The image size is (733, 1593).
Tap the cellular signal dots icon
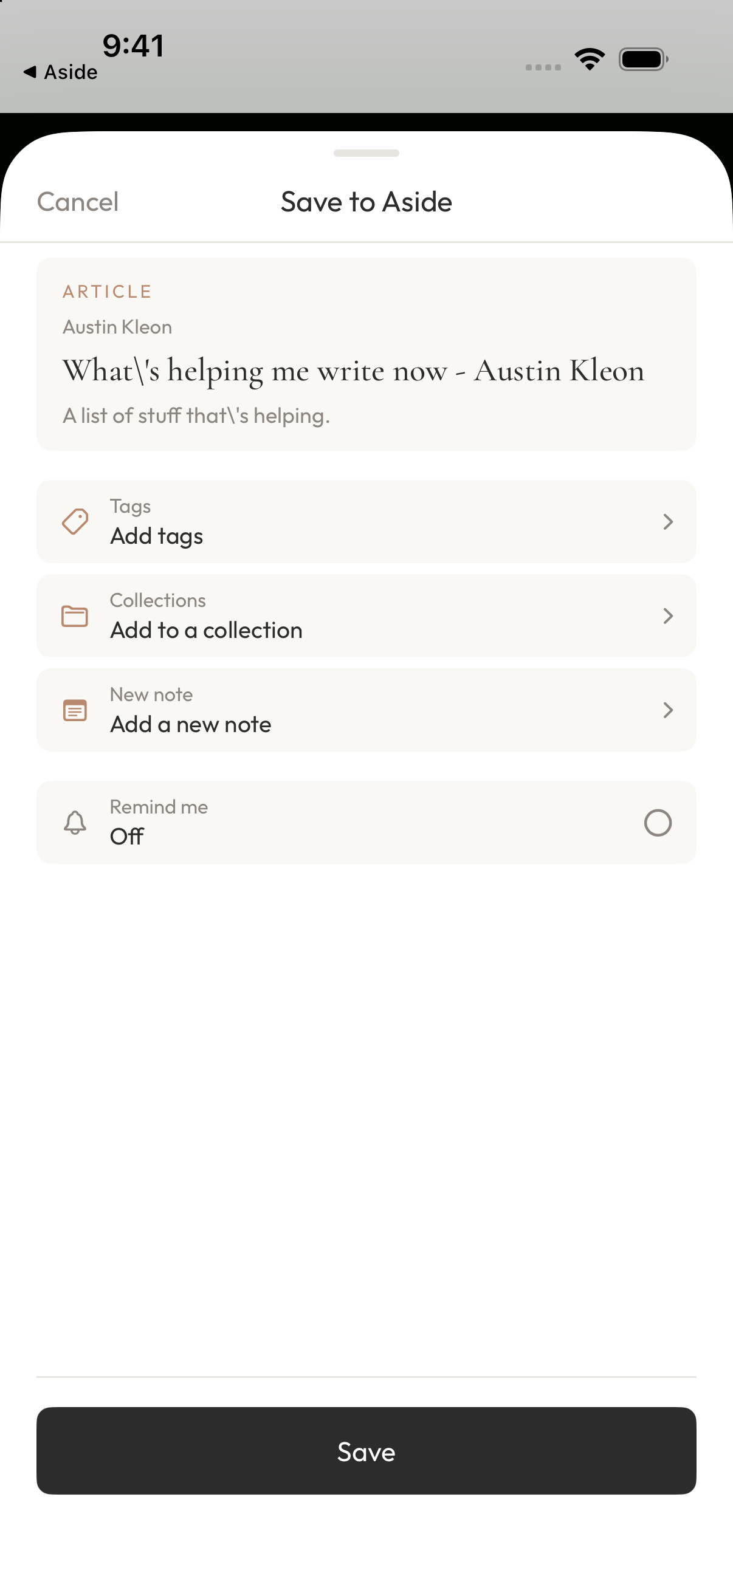pos(543,67)
